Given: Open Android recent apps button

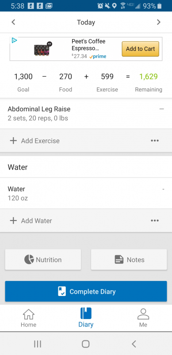Looking at the screenshot, I should [x=38, y=344].
